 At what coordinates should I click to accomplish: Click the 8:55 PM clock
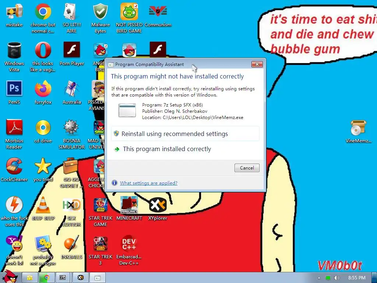357,278
